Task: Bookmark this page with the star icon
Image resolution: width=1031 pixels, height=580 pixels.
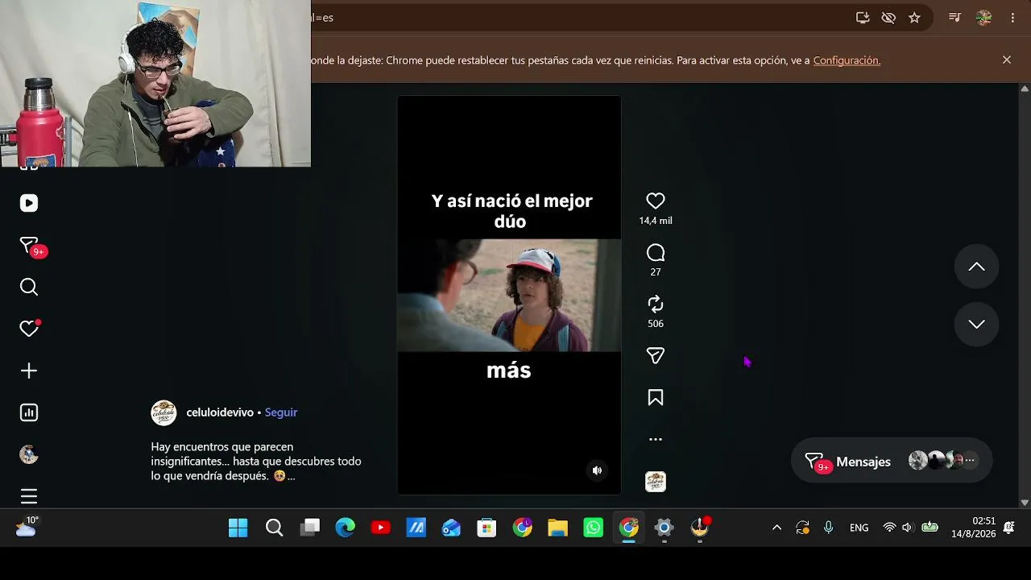Action: click(x=914, y=18)
